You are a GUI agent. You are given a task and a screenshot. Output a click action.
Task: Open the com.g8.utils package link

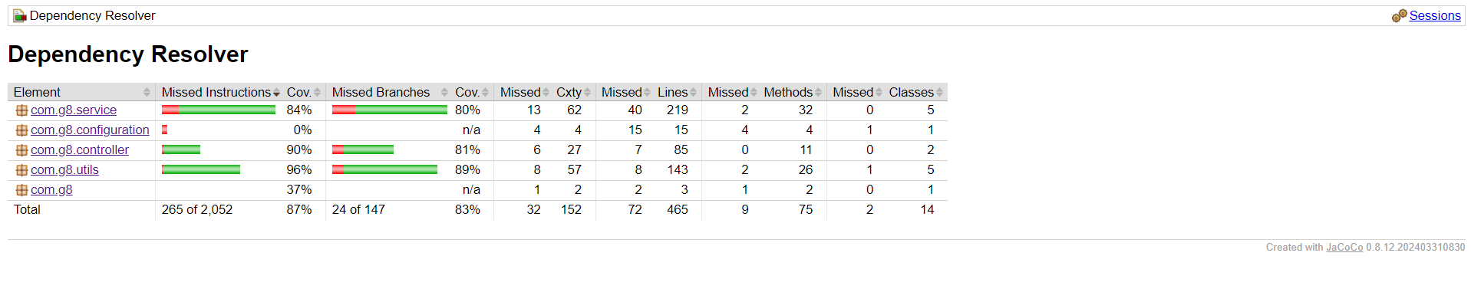[x=64, y=170]
